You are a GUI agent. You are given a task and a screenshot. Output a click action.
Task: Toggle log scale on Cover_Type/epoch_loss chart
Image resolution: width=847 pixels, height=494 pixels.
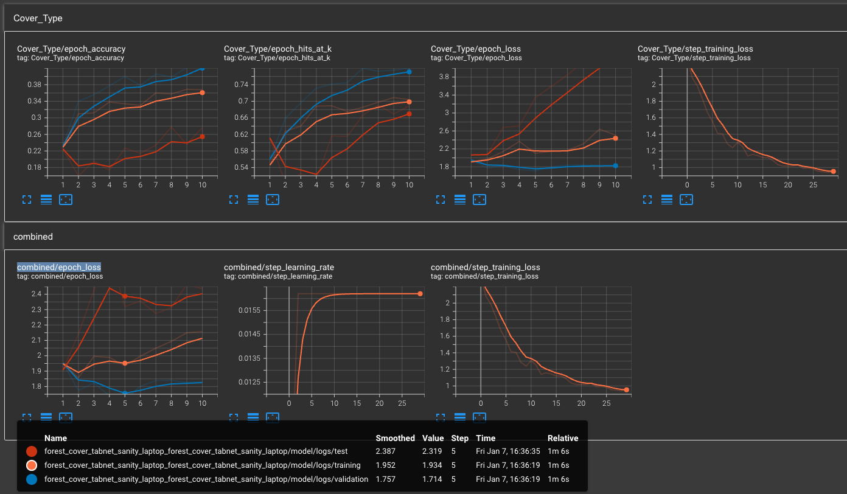pyautogui.click(x=460, y=199)
